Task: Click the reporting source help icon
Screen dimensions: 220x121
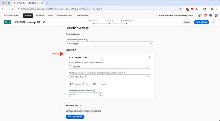Action: pos(87,40)
